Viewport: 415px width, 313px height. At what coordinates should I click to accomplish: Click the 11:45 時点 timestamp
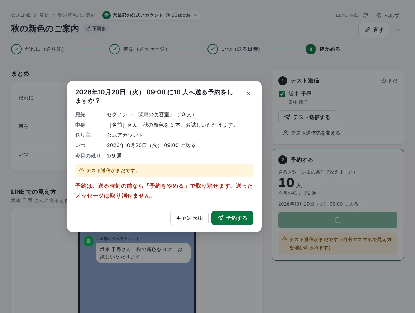coord(346,15)
